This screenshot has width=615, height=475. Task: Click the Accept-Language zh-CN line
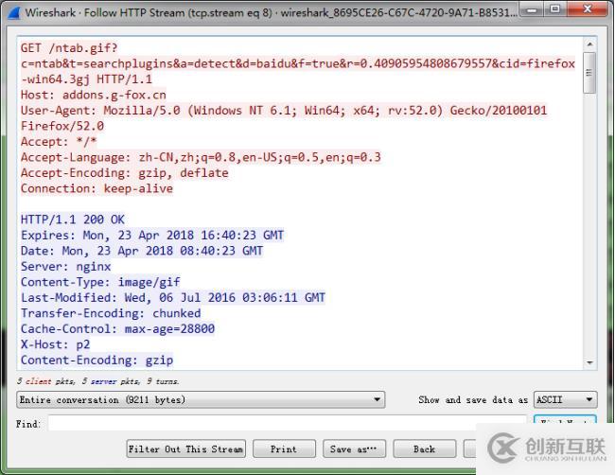pyautogui.click(x=201, y=157)
